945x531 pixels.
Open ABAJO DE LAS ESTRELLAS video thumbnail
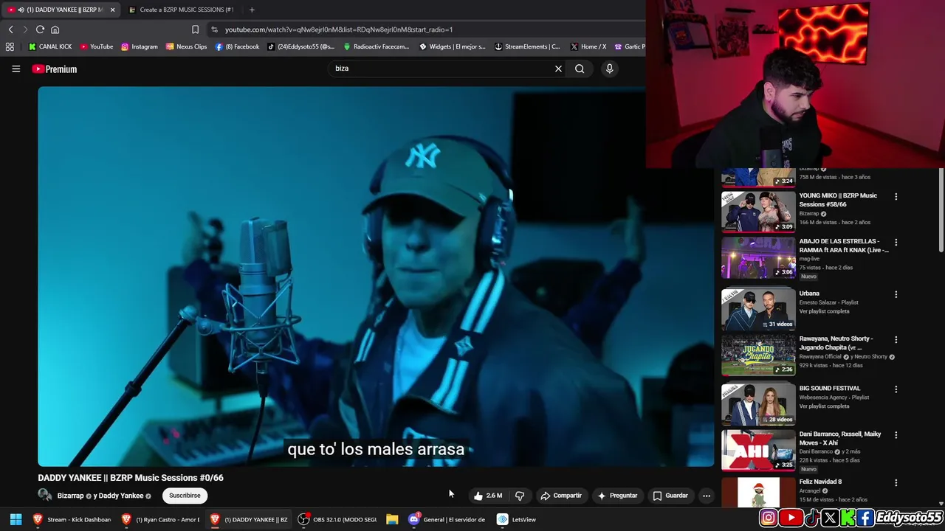758,257
